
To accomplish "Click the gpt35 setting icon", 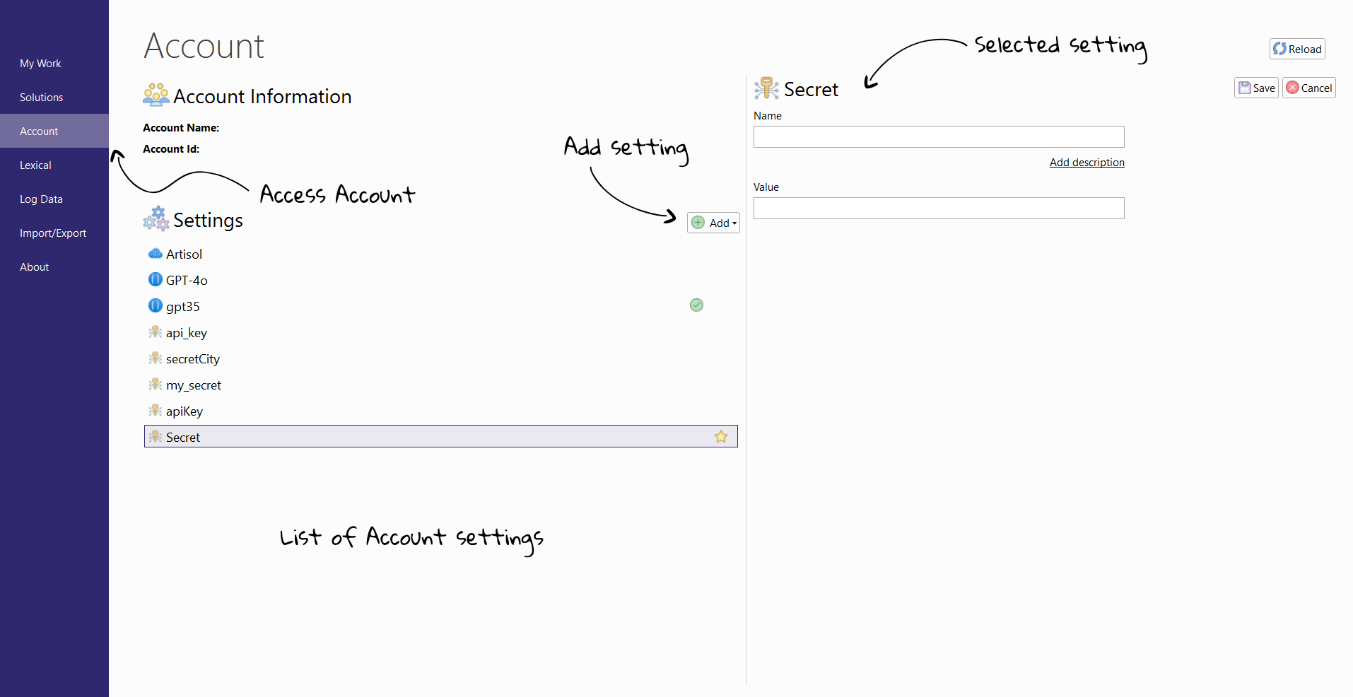I will click(155, 305).
